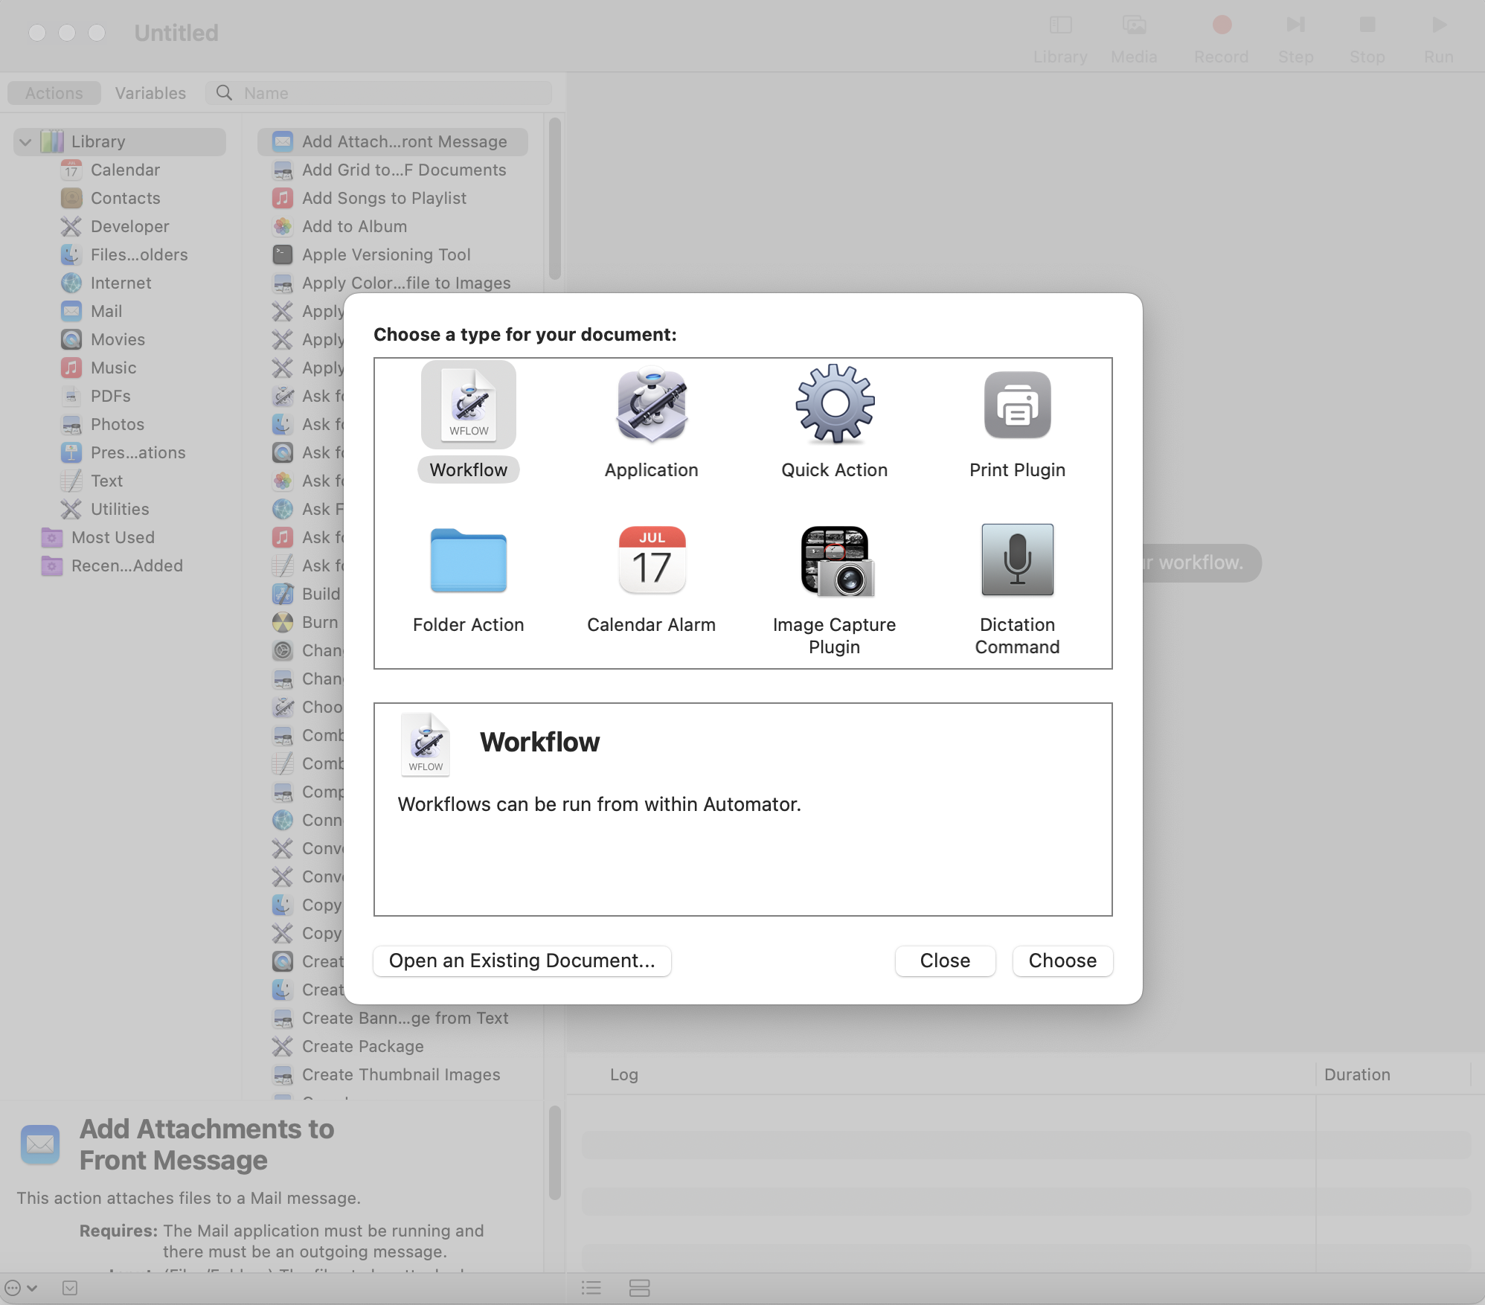Open the PDFs library category
1485x1305 pixels.
click(x=110, y=396)
